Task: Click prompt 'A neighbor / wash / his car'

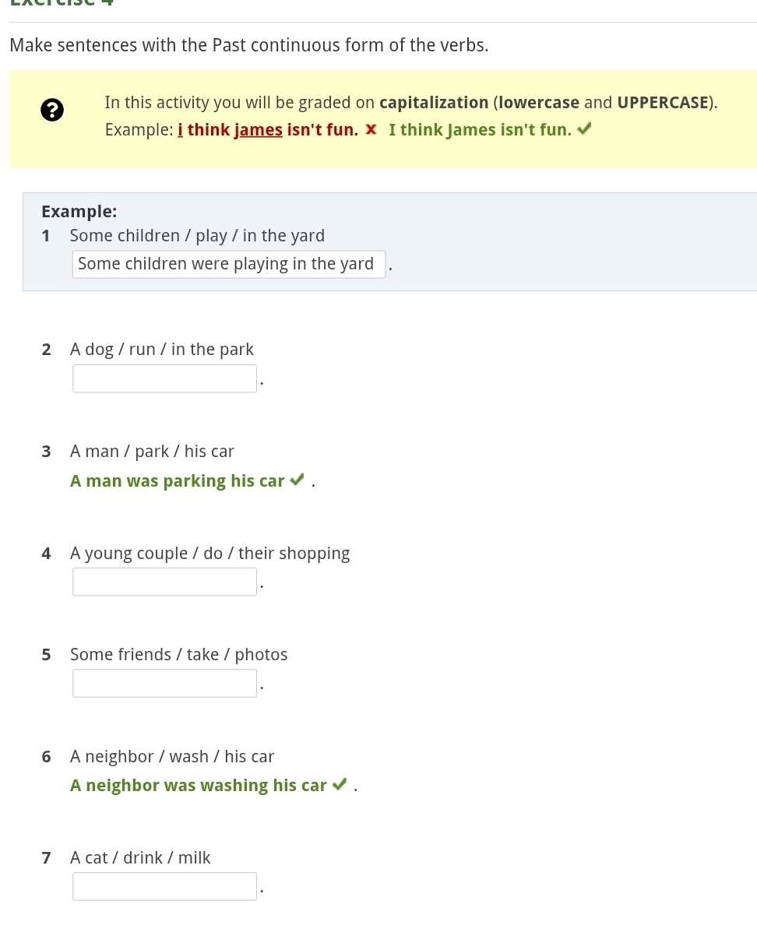Action: tap(172, 757)
